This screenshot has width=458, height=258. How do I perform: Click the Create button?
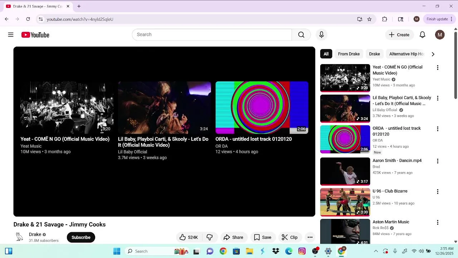(399, 35)
